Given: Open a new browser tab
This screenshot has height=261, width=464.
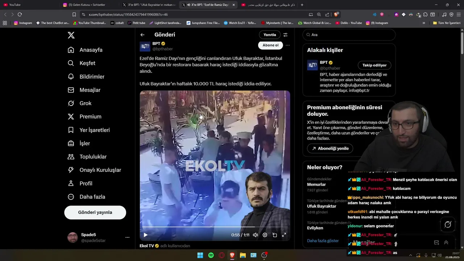Looking at the screenshot, I should pos(302,5).
